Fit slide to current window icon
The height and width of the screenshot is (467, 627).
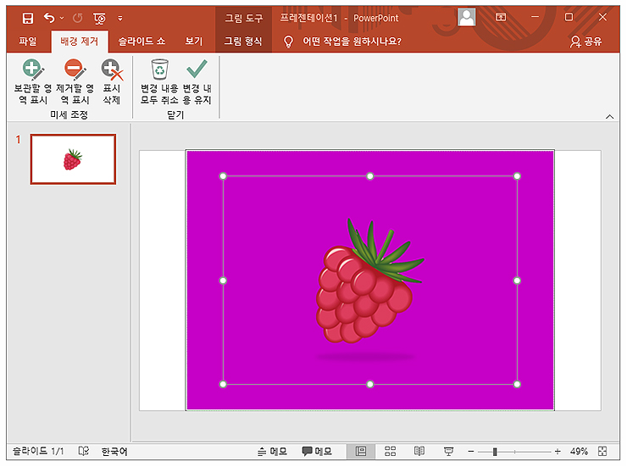pos(602,452)
